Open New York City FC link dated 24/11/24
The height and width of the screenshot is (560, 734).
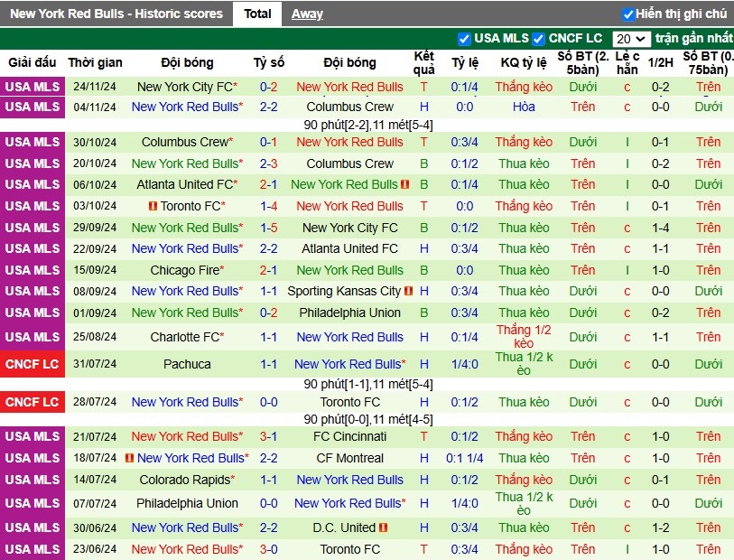click(187, 87)
